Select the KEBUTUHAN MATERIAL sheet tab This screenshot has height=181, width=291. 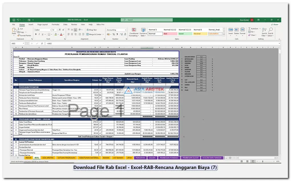click(x=89, y=158)
